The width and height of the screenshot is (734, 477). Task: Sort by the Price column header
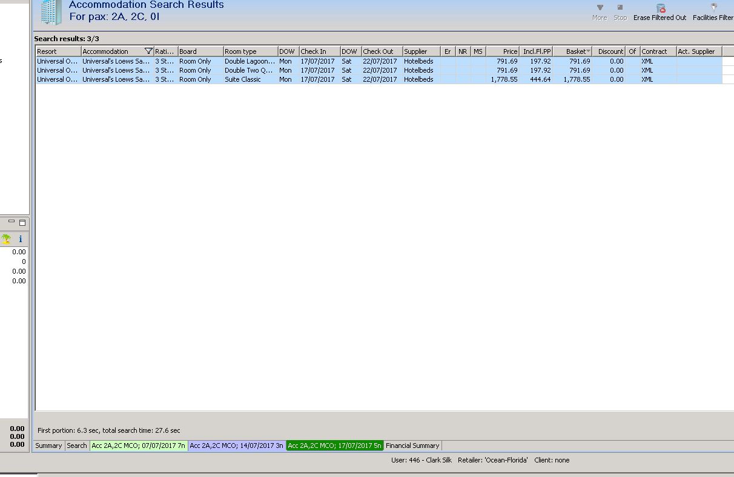coord(503,51)
